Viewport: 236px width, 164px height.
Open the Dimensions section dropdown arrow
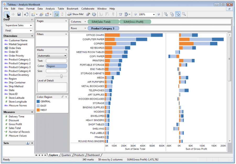[32, 36]
